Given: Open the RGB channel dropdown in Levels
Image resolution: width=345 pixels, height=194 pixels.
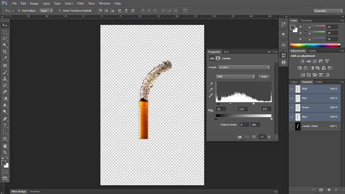Looking at the screenshot, I should (x=235, y=76).
